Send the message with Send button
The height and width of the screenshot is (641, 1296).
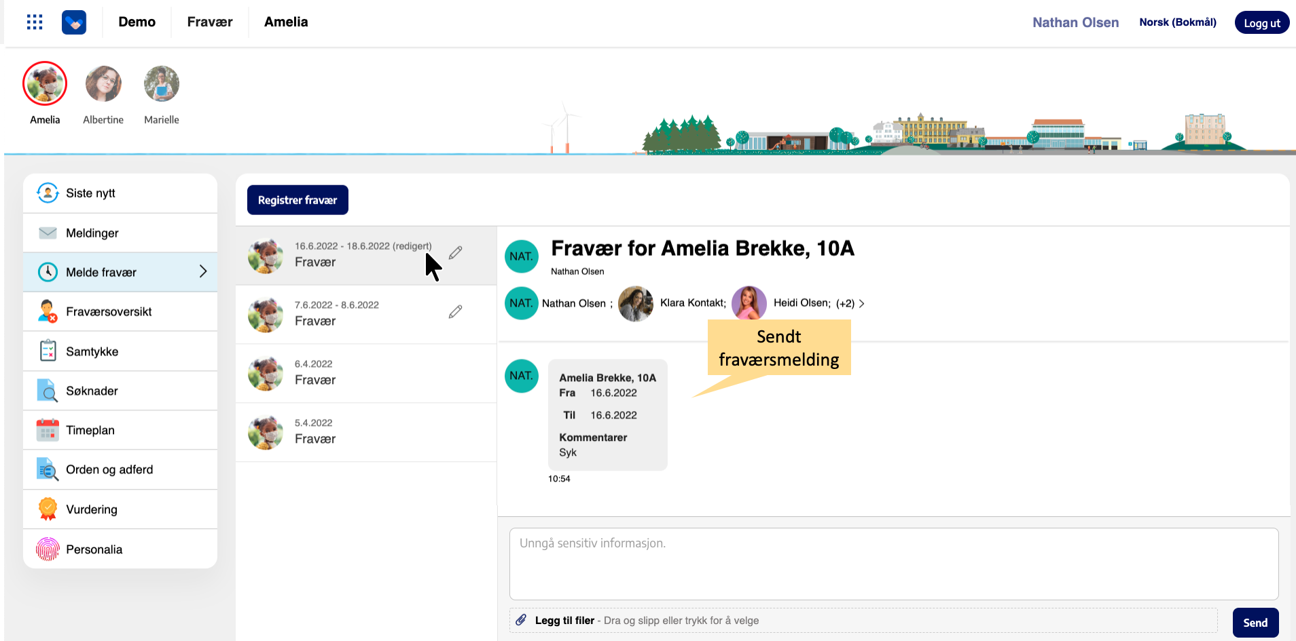click(1255, 623)
